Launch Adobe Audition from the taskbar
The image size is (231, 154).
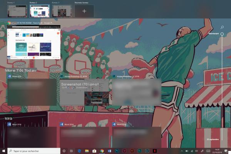click(139, 151)
